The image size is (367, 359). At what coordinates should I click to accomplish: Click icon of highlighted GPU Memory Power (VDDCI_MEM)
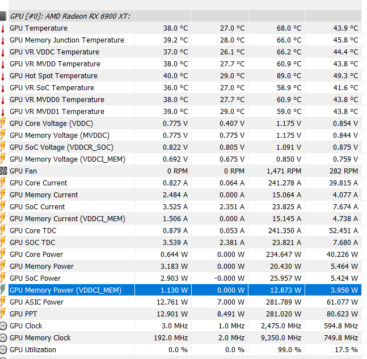click(3, 290)
